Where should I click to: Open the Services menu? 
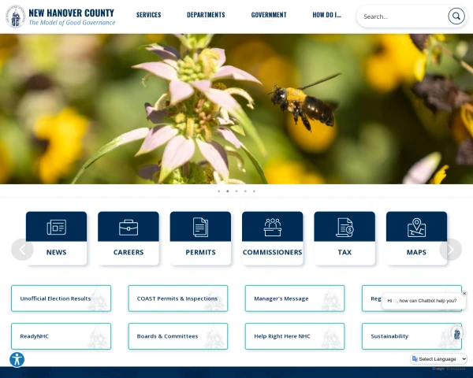click(x=149, y=15)
